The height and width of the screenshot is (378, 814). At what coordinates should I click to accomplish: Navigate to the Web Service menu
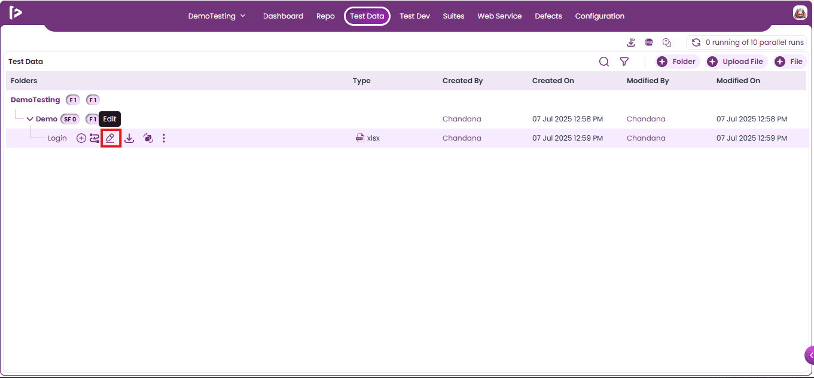[x=499, y=16]
